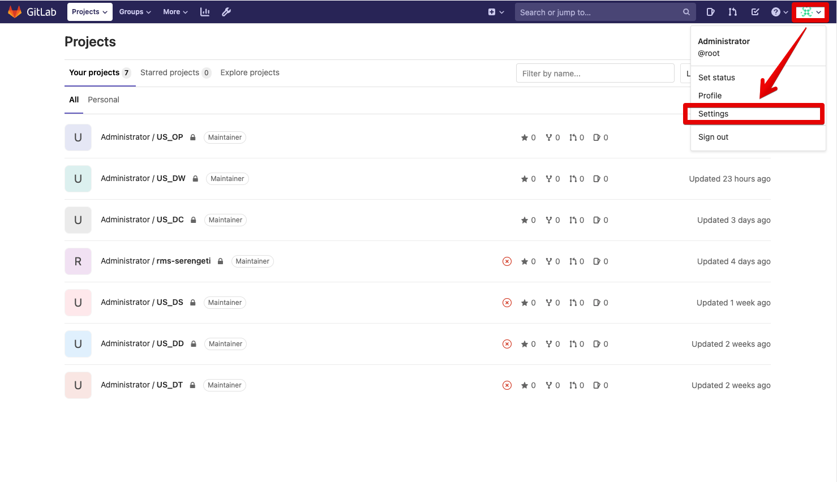Open the To-Do list checkmark icon

point(755,12)
